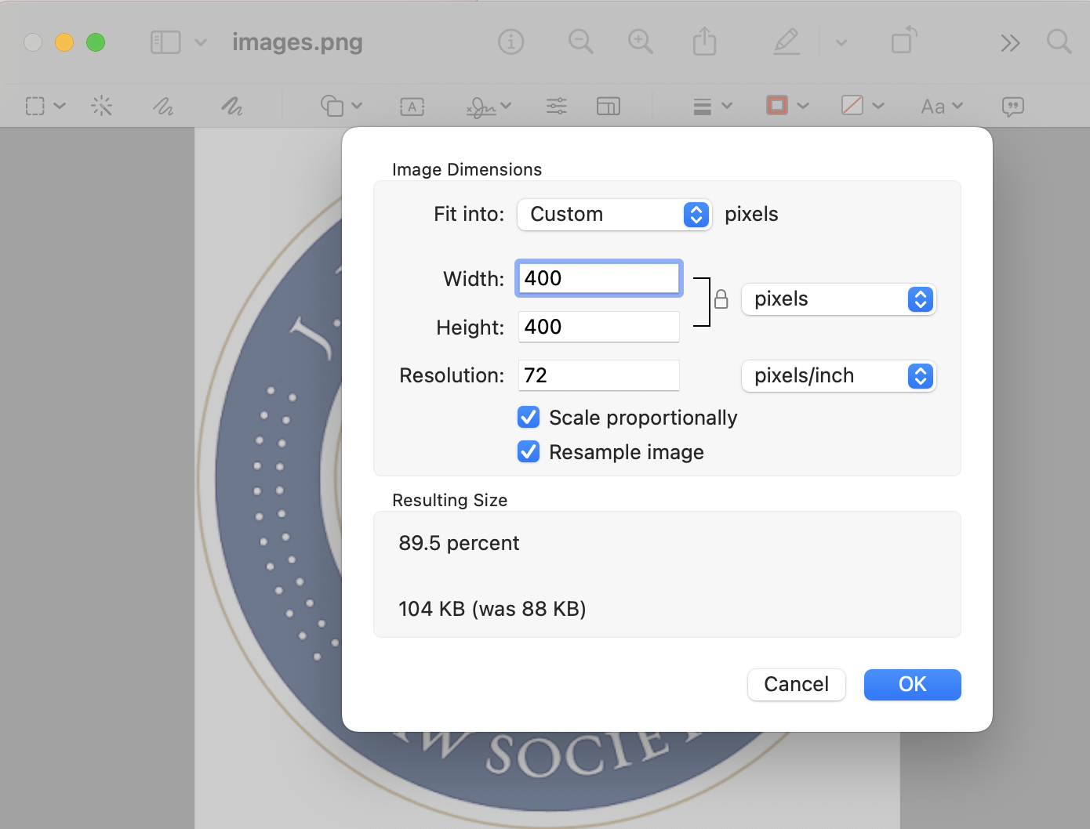Click the 89.5 percent result text
1090x829 pixels.
click(x=459, y=543)
